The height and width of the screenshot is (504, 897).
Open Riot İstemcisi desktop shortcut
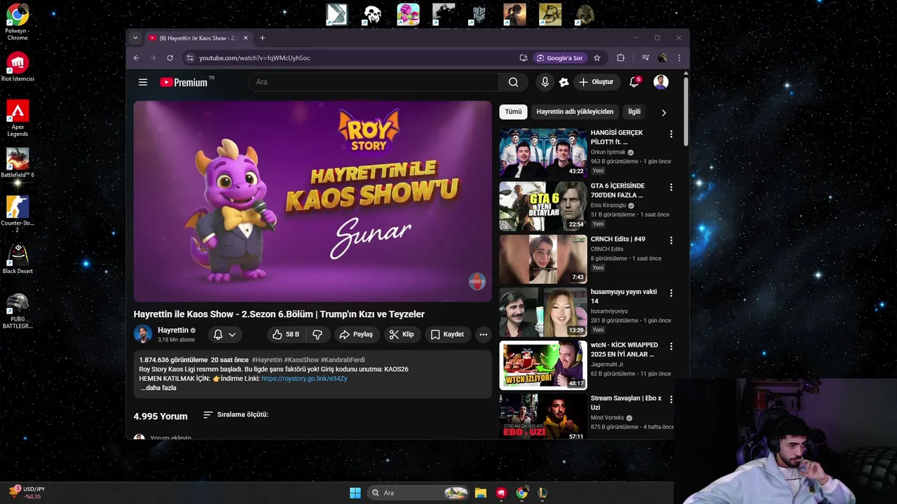click(x=18, y=66)
